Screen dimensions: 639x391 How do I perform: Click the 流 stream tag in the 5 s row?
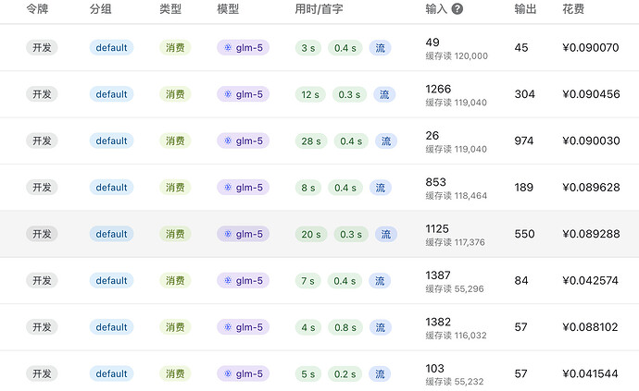point(380,374)
